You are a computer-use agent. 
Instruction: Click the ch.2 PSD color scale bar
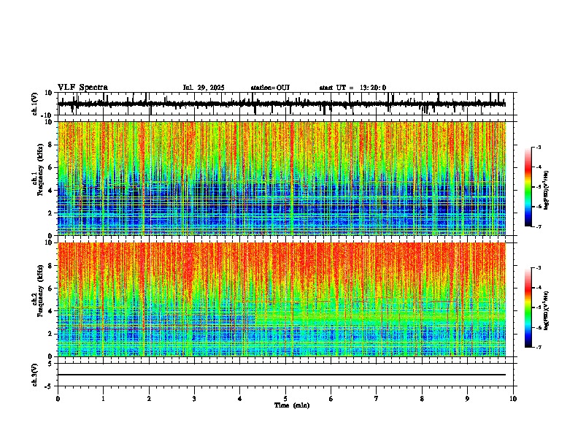[x=528, y=307]
